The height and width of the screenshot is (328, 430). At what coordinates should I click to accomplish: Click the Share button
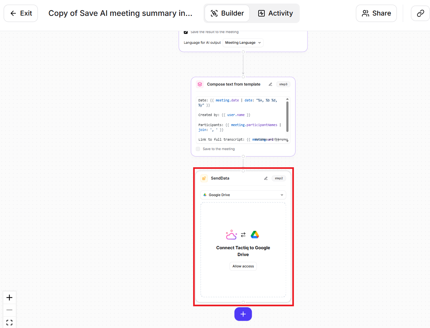(376, 13)
